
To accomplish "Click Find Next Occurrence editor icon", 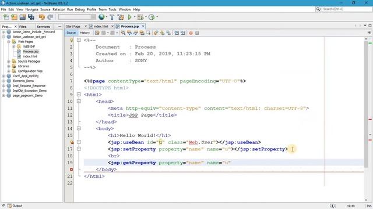I will pyautogui.click(x=136, y=33).
